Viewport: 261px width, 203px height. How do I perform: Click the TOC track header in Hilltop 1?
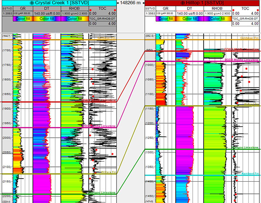(244, 8)
